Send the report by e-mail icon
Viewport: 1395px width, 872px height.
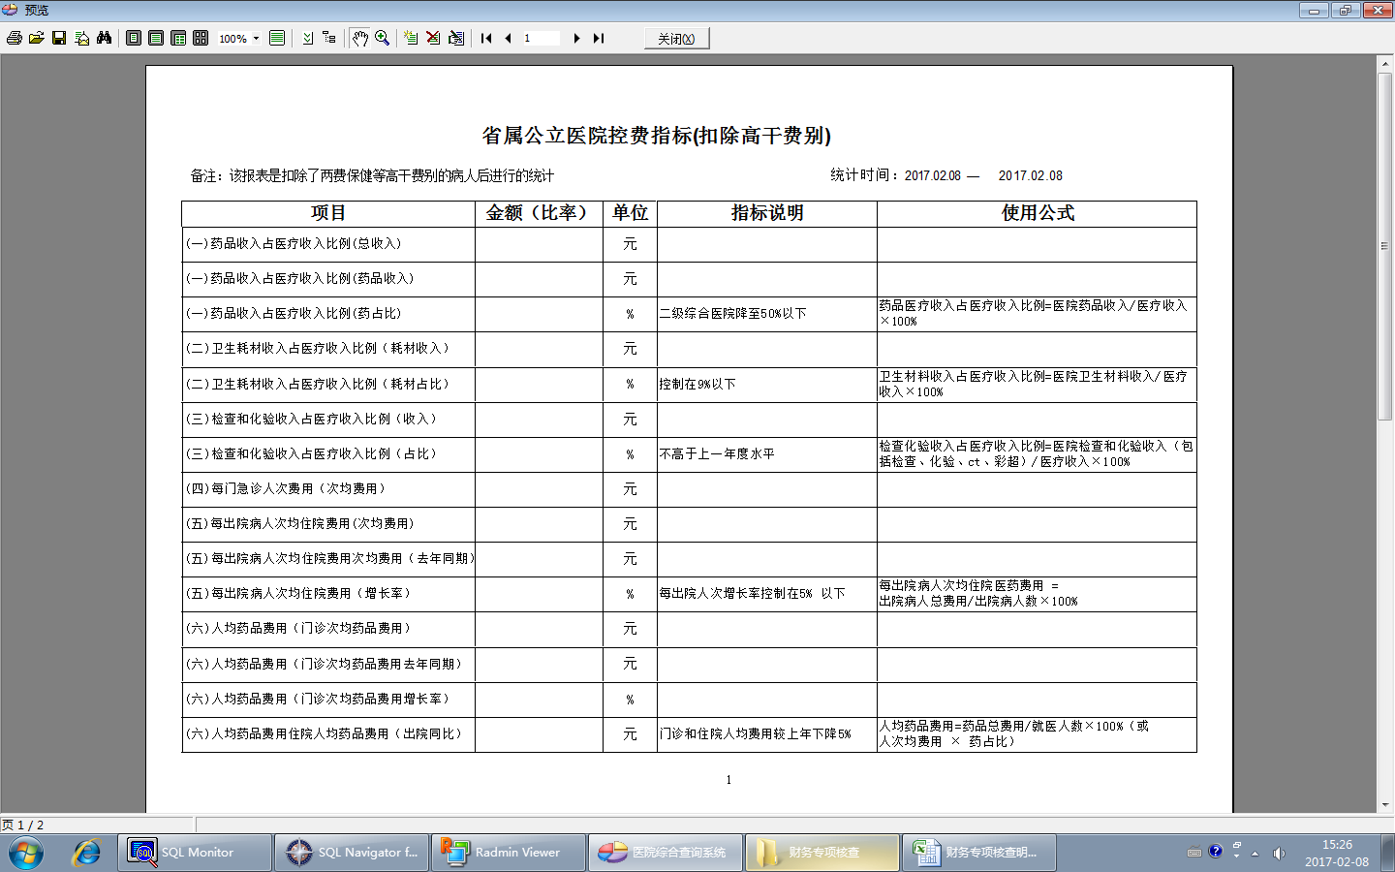[x=81, y=38]
